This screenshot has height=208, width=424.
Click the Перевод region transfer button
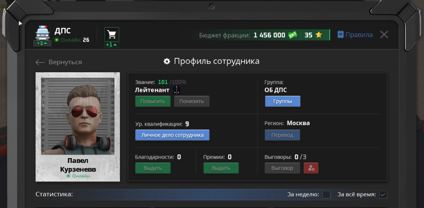(282, 135)
